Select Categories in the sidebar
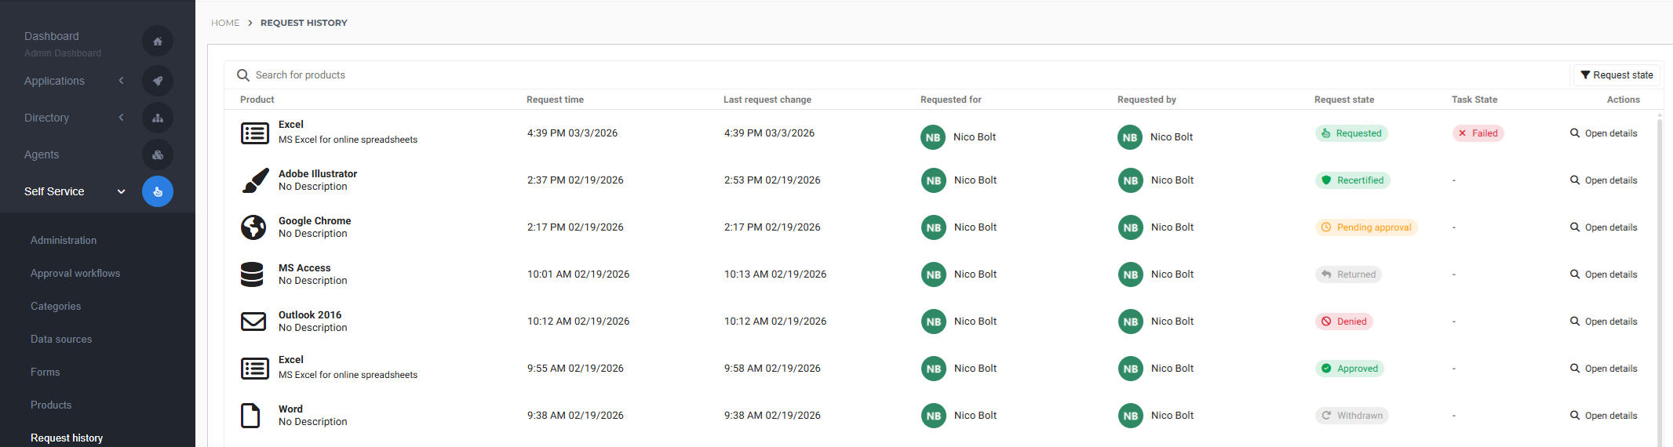 pos(56,307)
